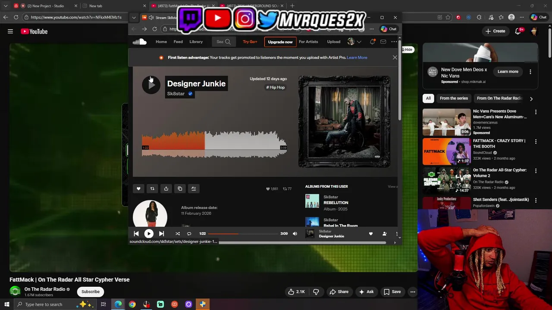
Task: Select the From the series chip
Action: click(x=454, y=98)
